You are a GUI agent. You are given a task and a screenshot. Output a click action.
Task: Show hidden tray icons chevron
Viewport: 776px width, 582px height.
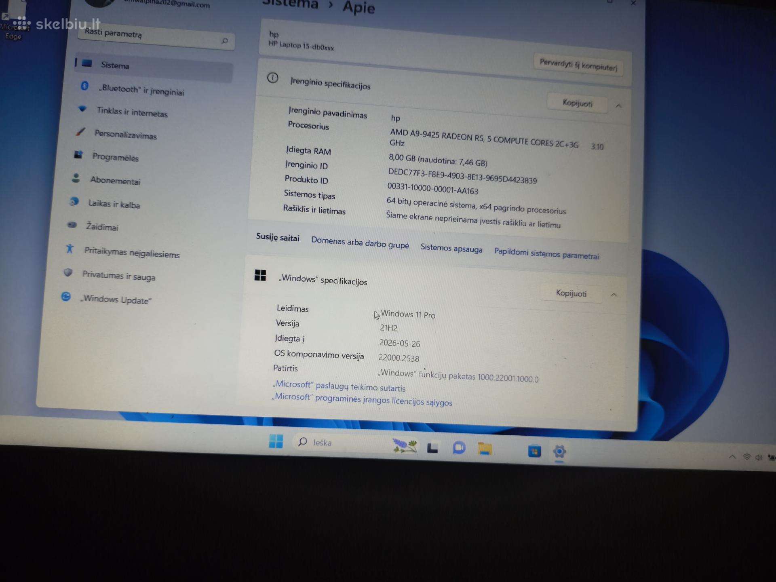click(732, 457)
